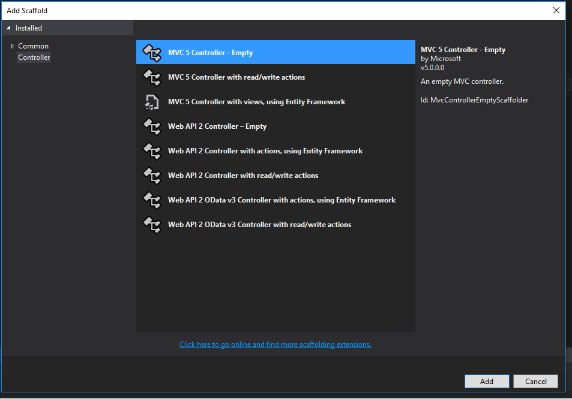Viewport: 572px width, 399px height.
Task: Close the Add Scaffold dialog
Action: [556, 10]
